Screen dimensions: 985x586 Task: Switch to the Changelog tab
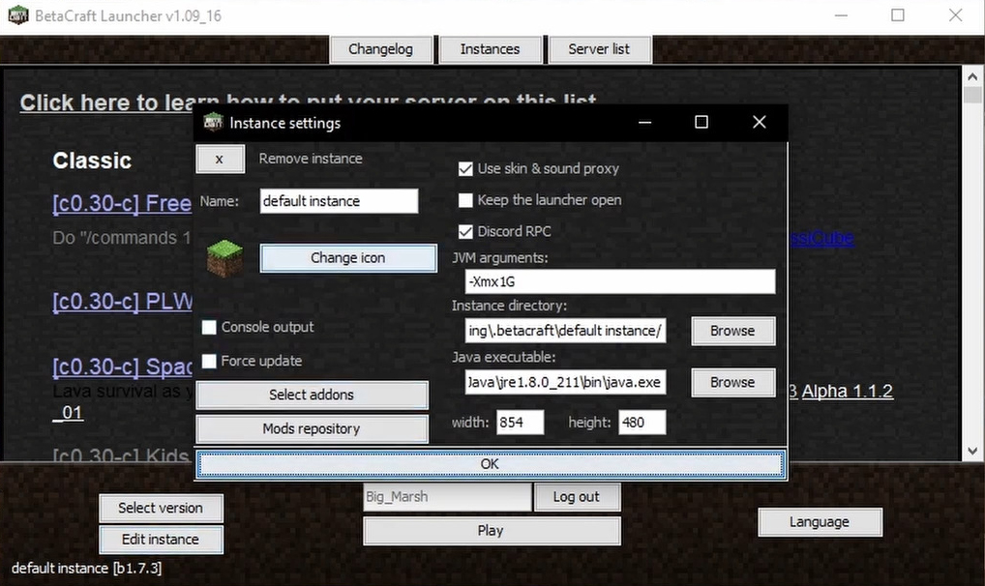pos(380,49)
